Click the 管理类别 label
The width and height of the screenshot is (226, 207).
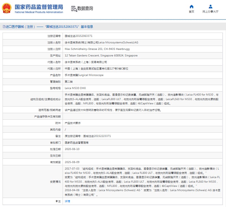tap(55, 82)
